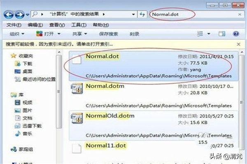Go forward with the blue forward arrow

19,15
